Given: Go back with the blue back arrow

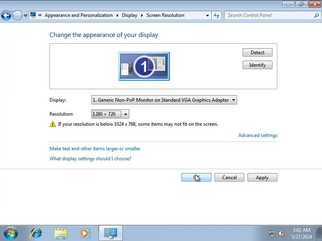Looking at the screenshot, I should pyautogui.click(x=6, y=15).
